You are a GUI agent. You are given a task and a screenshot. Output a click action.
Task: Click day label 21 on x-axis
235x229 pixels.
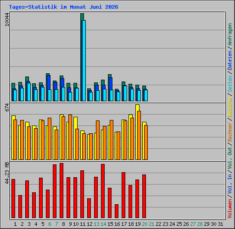[151, 224]
